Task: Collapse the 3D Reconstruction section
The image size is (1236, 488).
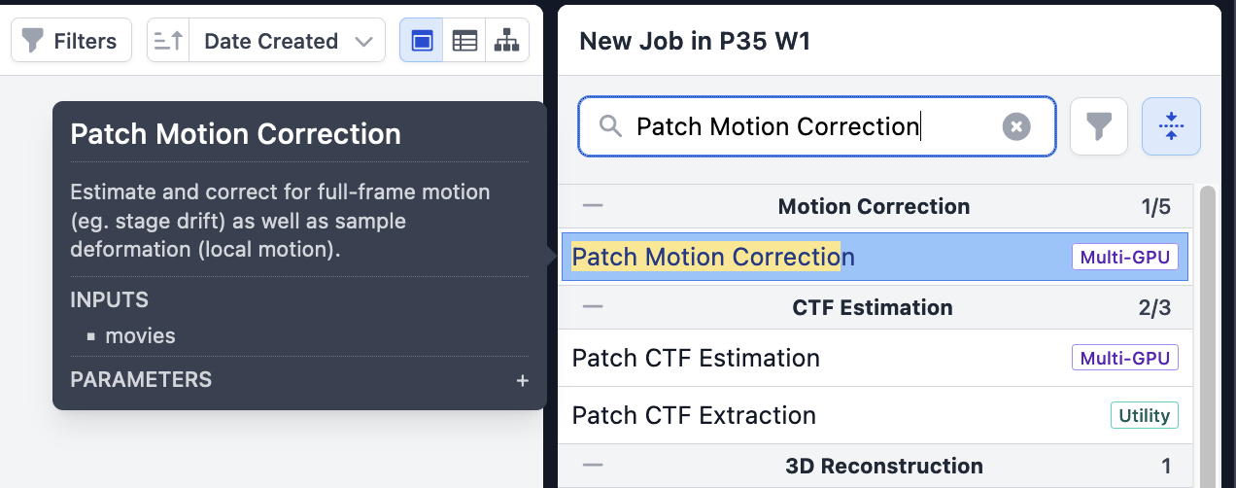Action: pos(593,466)
